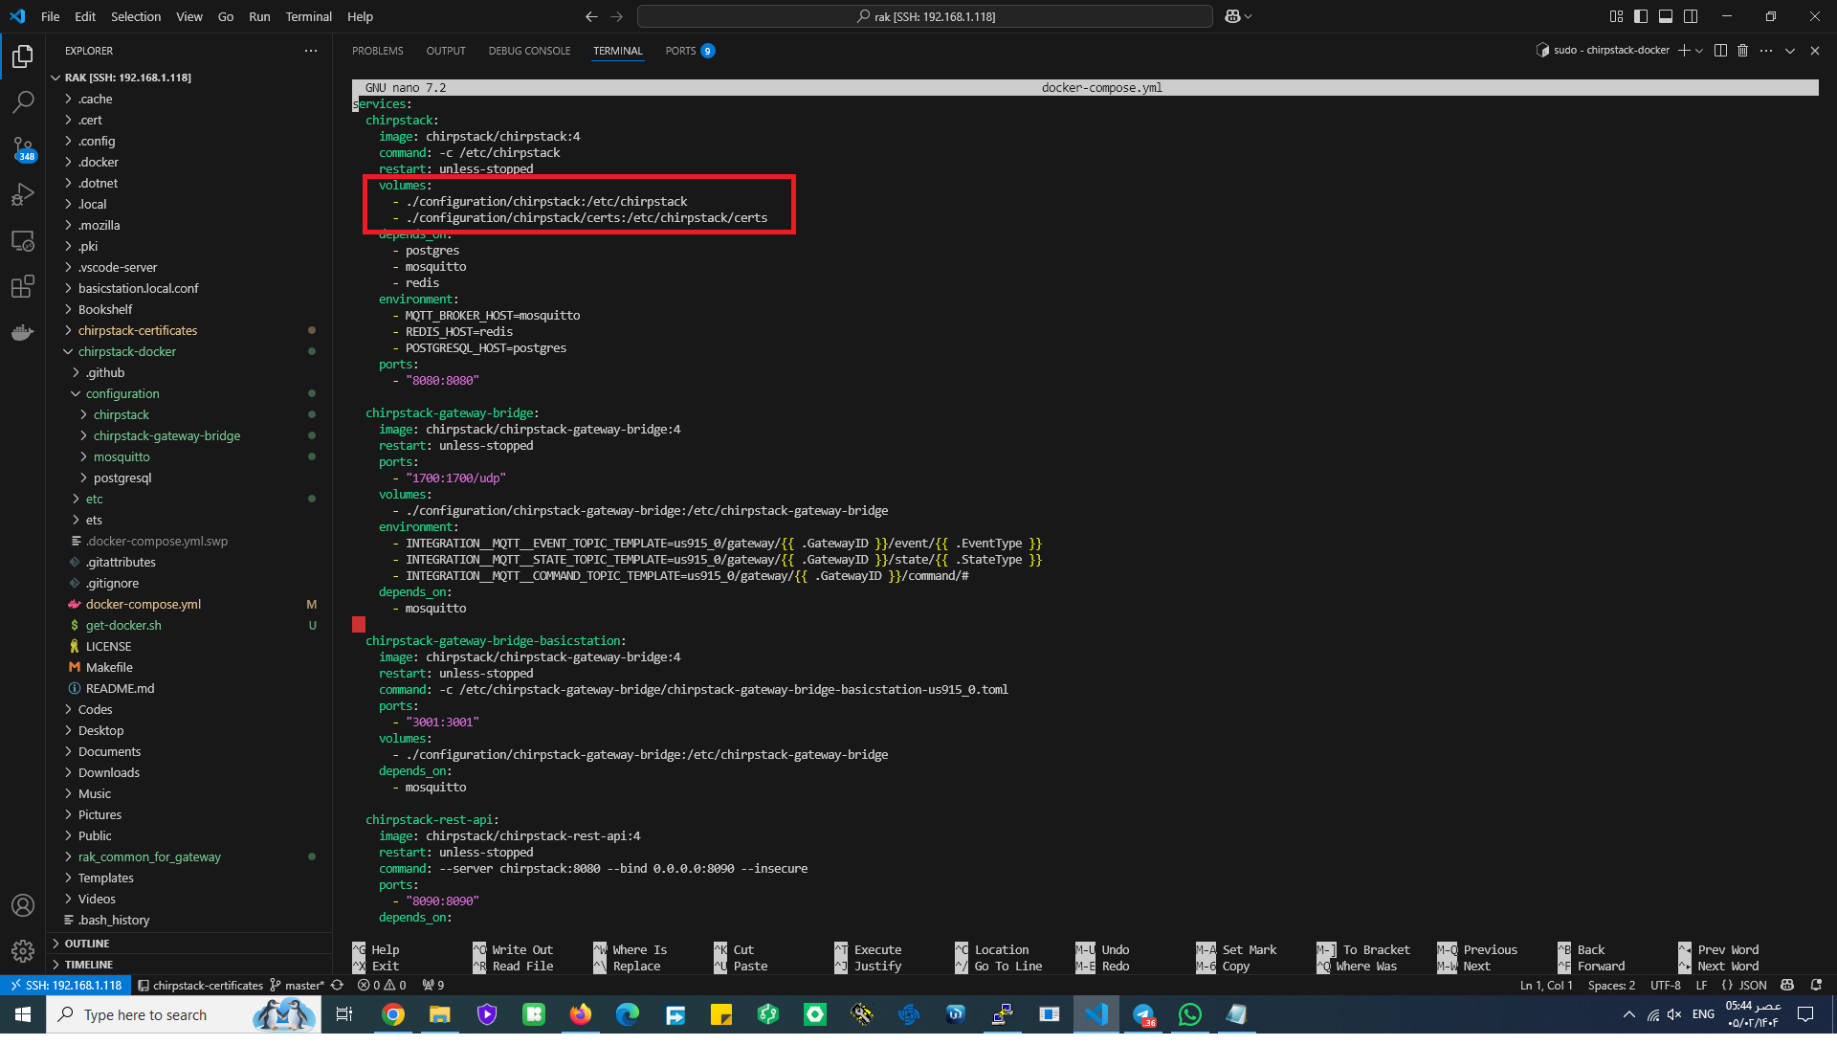This screenshot has width=1837, height=1045.
Task: Open Remote Explorer in activity bar
Action: [x=23, y=241]
